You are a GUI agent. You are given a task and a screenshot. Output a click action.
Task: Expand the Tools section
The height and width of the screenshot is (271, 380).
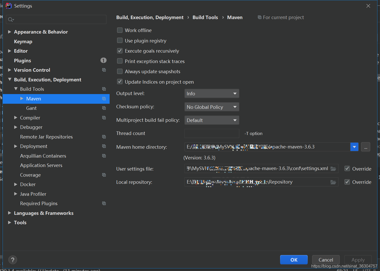click(9, 222)
